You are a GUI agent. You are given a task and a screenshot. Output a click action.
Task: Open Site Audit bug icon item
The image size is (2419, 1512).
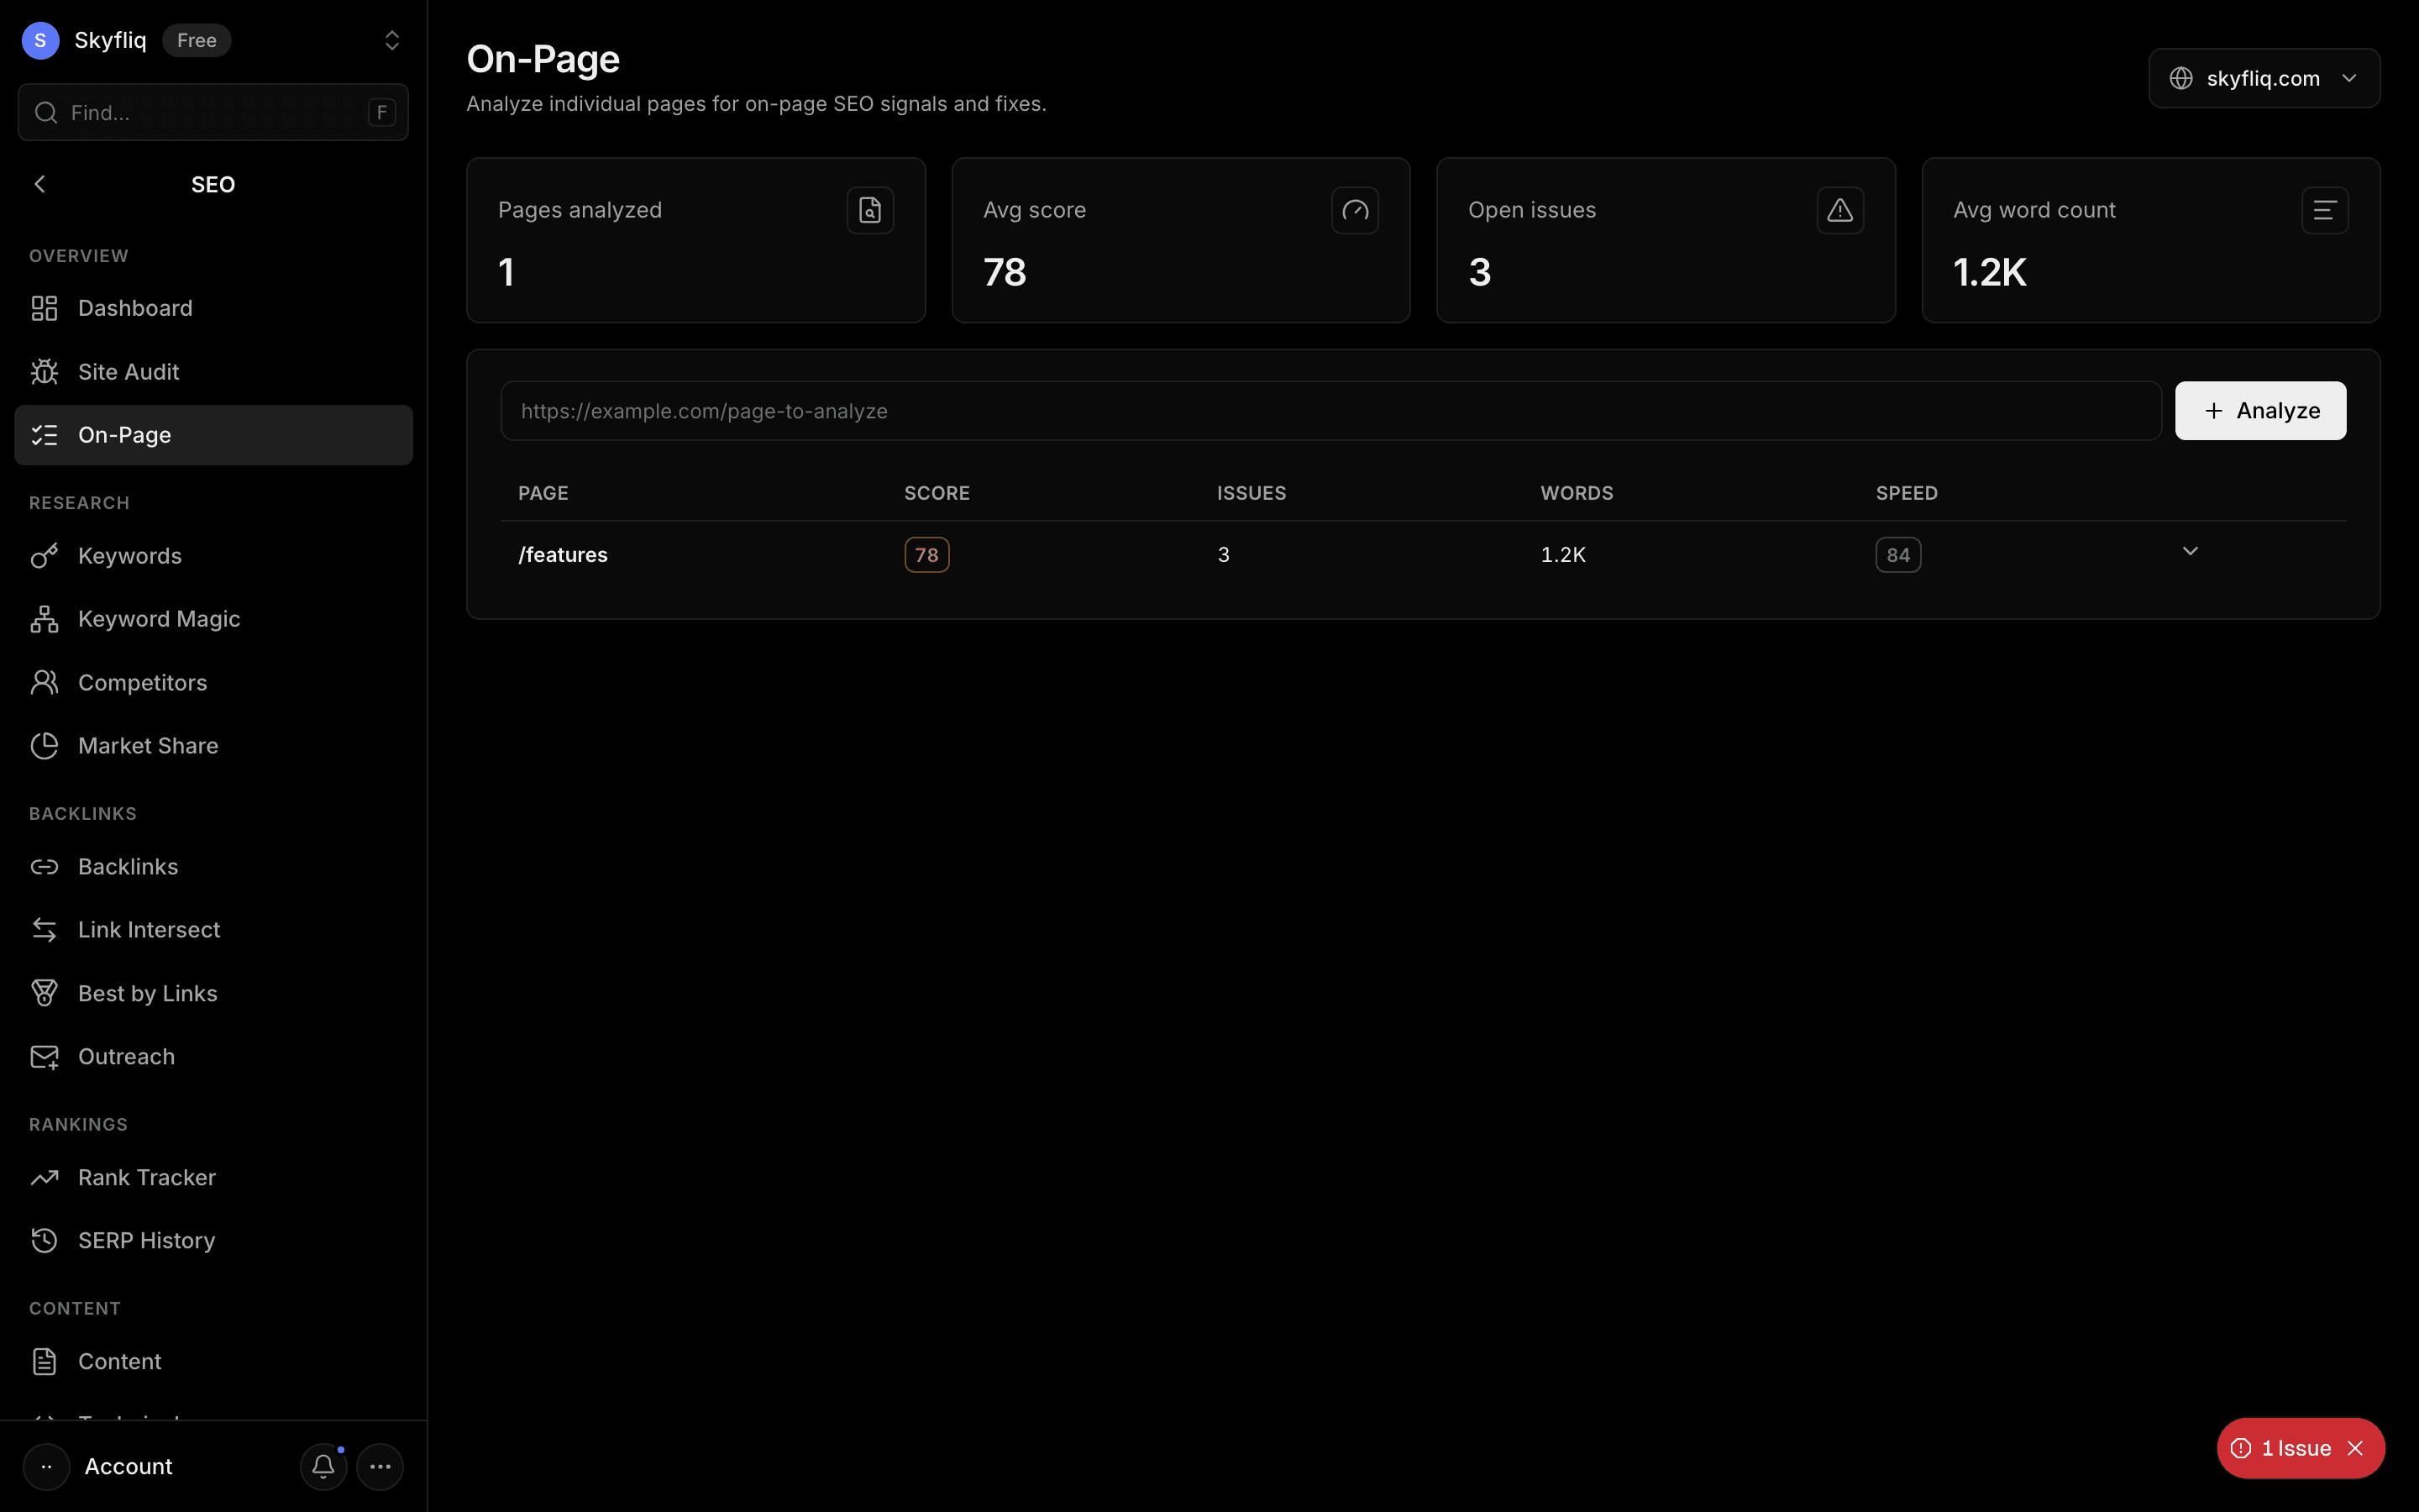[x=213, y=372]
